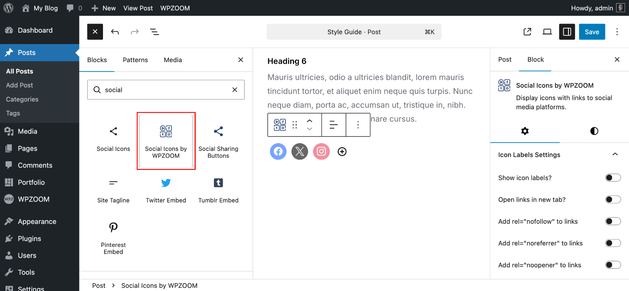Insert Social Sharing Buttons block

point(218,141)
